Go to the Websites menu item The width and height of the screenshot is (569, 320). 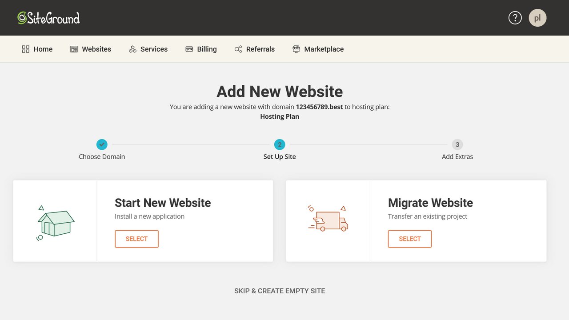click(96, 49)
